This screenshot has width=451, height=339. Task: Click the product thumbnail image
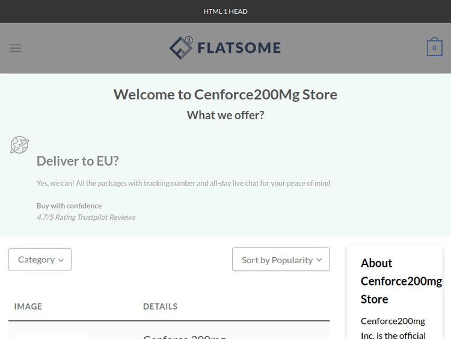tap(51, 336)
